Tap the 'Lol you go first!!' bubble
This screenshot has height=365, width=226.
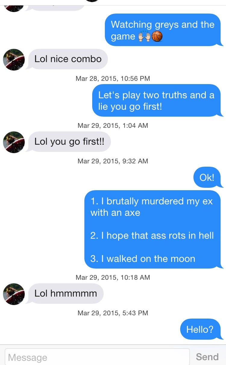69,142
